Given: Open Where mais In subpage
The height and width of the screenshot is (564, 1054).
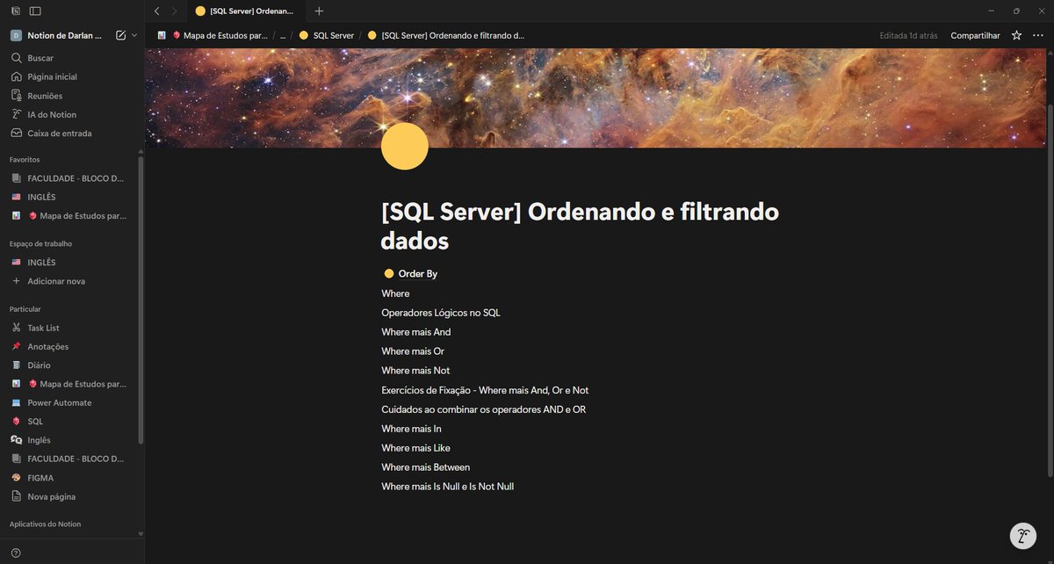Looking at the screenshot, I should (411, 429).
